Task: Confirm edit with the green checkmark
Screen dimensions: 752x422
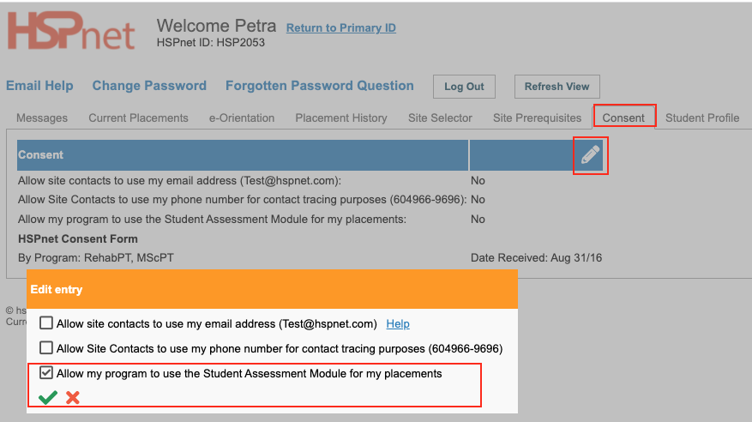Action: tap(48, 397)
